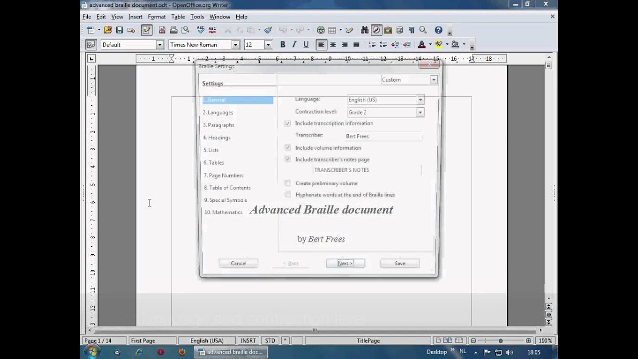The width and height of the screenshot is (638, 359).
Task: Open the Custom preset dropdown
Action: pos(434,80)
